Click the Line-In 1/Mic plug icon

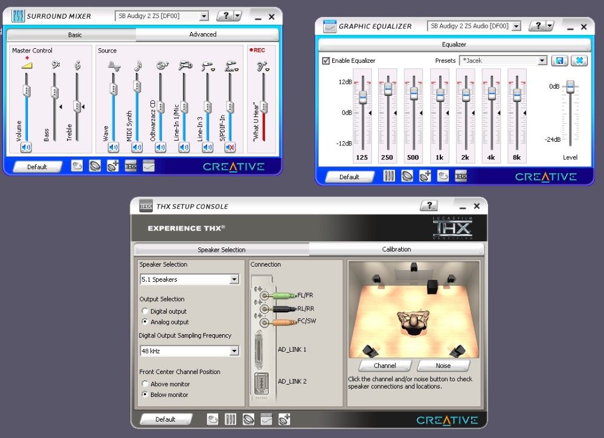(185, 65)
